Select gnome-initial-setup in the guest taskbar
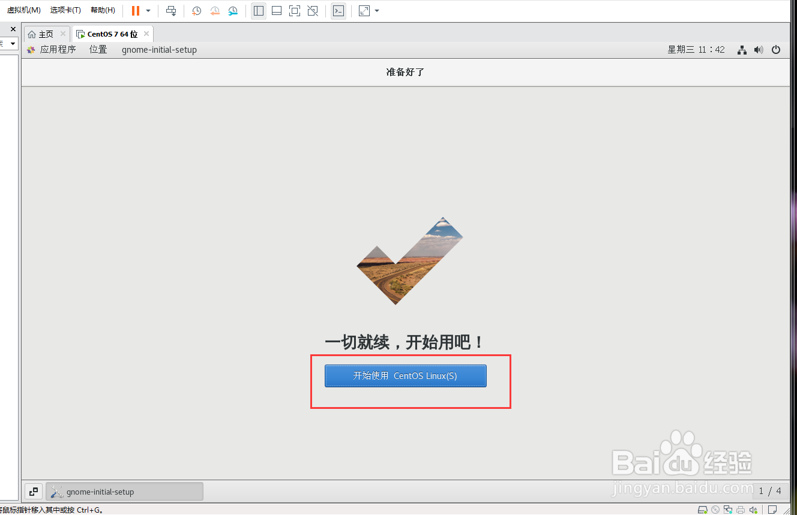This screenshot has width=797, height=515. [123, 491]
